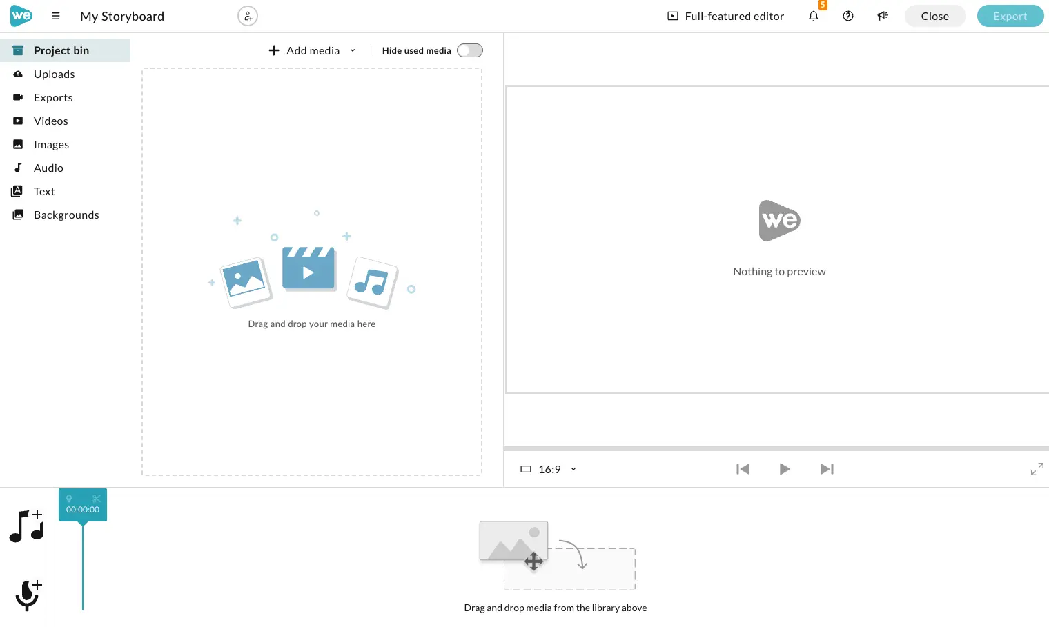Click the announcements megaphone icon

pos(883,16)
